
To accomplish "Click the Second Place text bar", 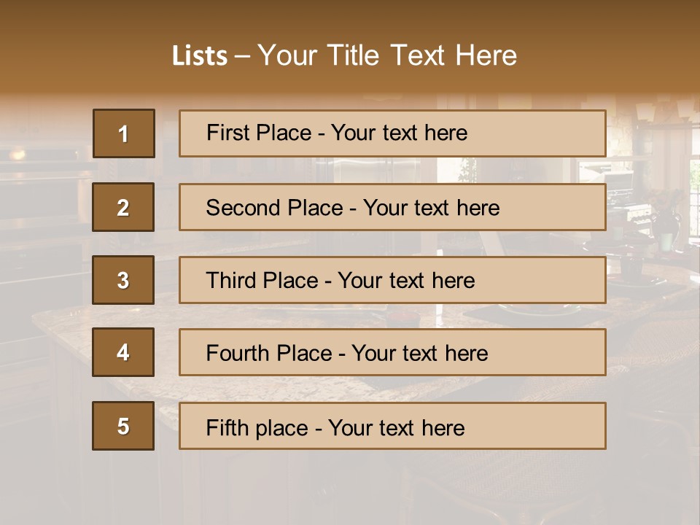I will [x=392, y=207].
